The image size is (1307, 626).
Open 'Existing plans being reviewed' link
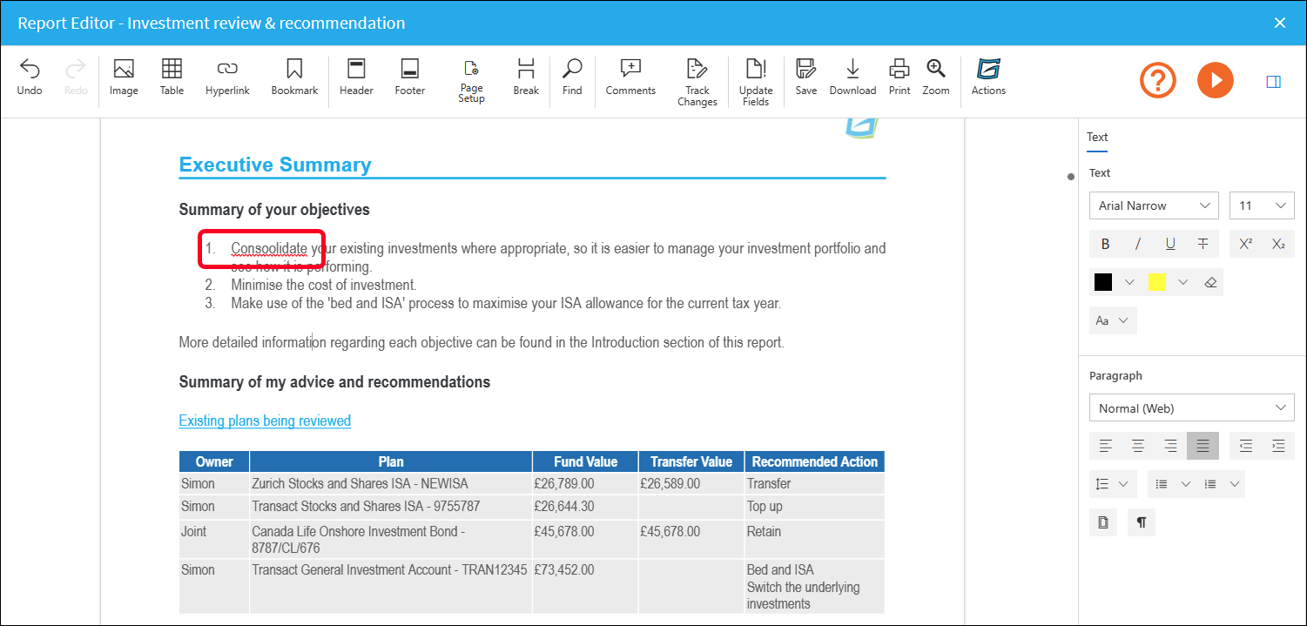click(265, 421)
